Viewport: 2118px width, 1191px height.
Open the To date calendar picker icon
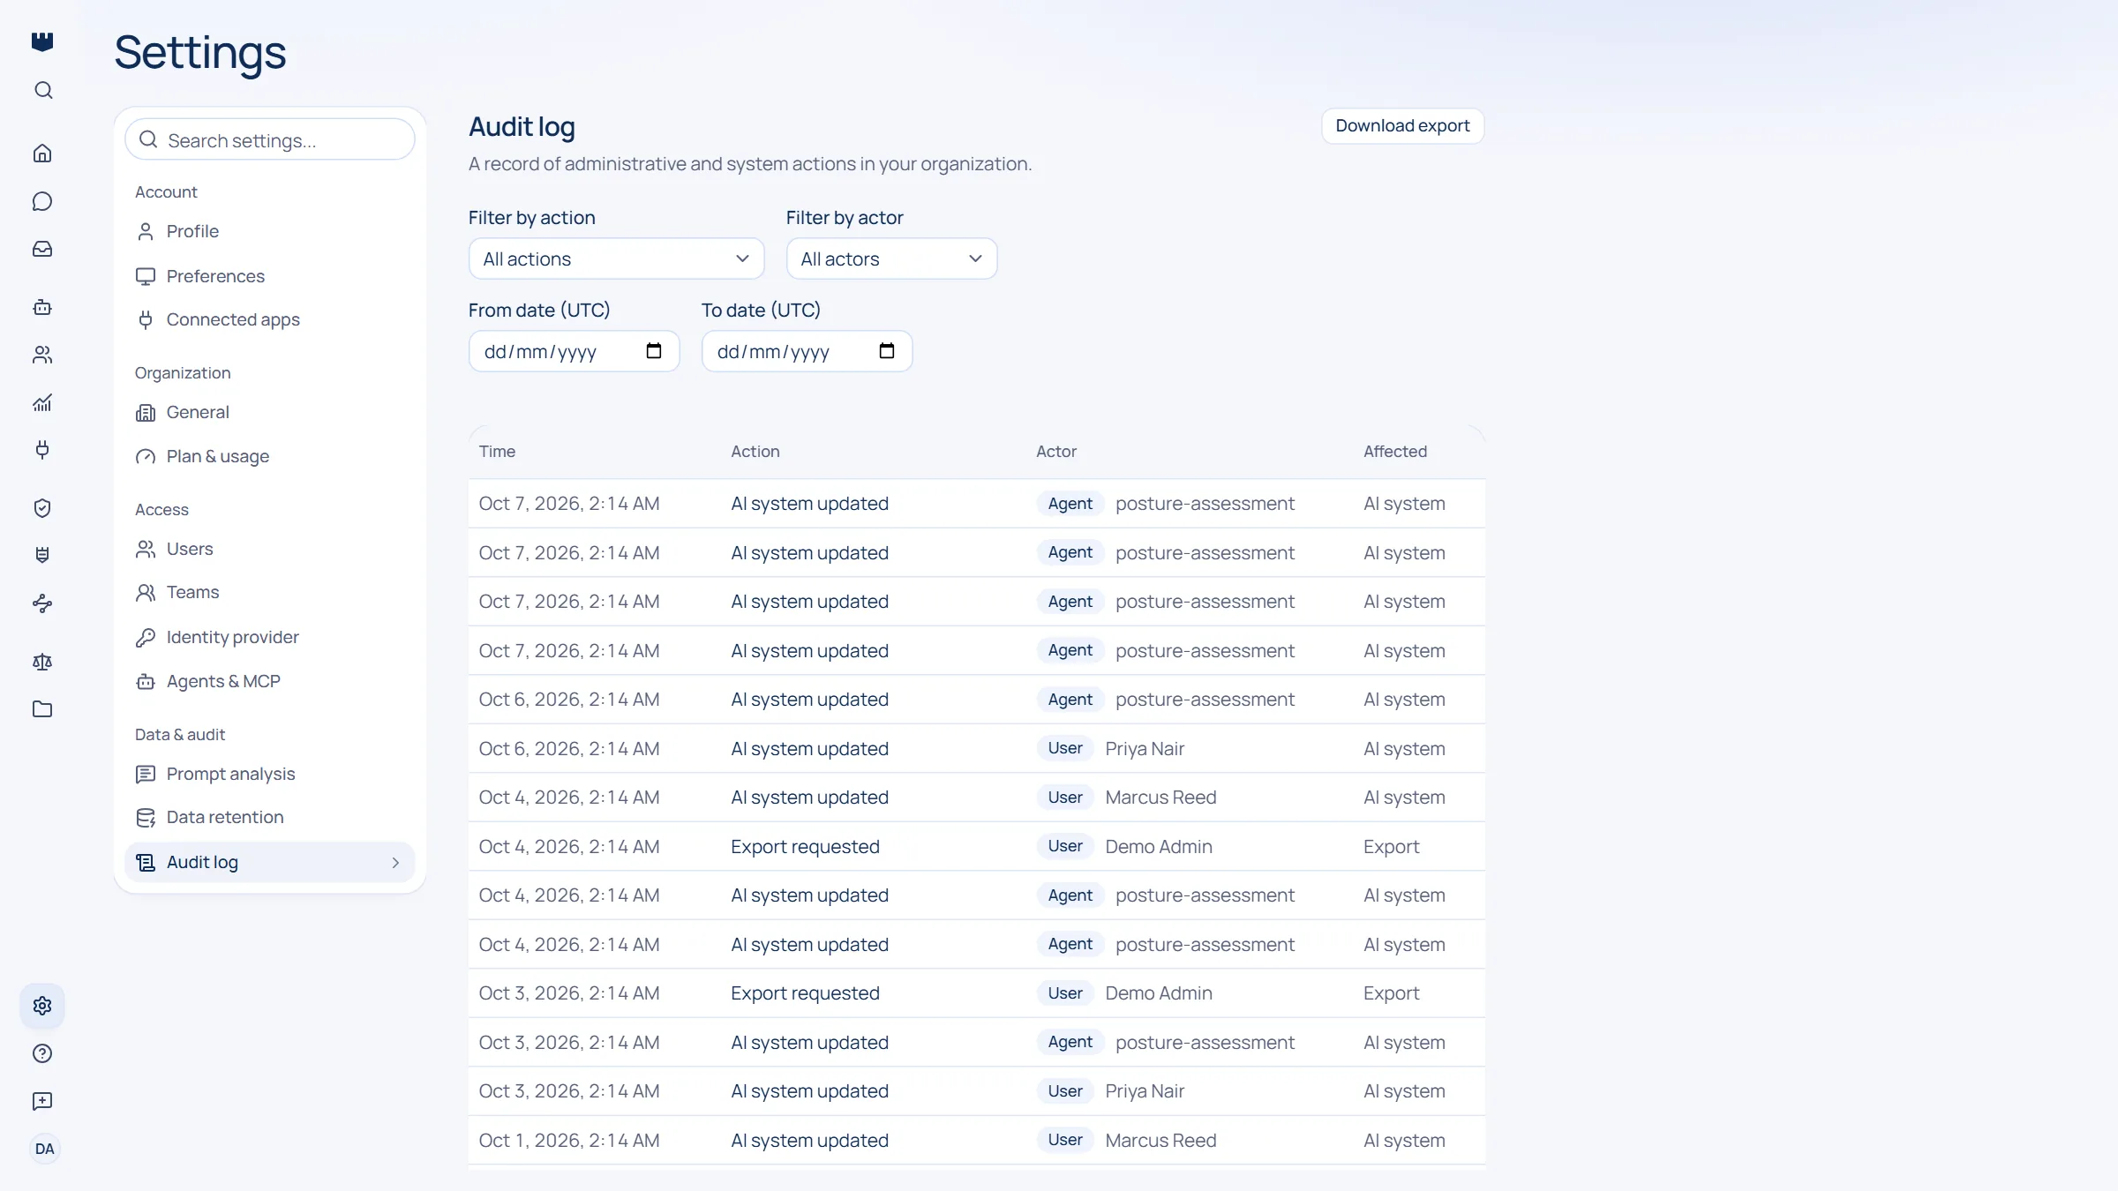pos(887,351)
